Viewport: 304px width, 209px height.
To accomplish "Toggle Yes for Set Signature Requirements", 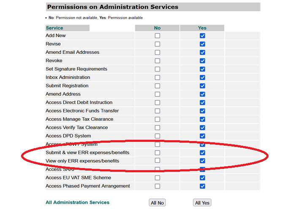I will click(202, 69).
